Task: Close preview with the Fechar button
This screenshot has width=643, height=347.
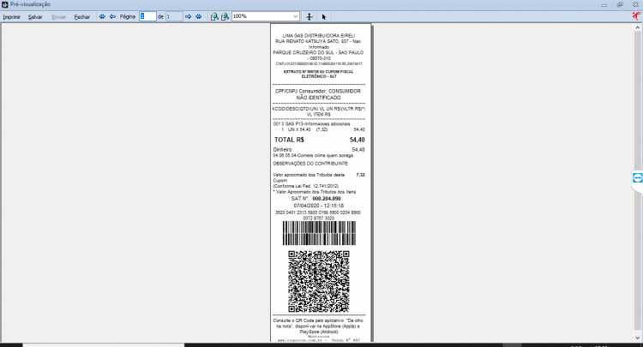Action: (82, 17)
